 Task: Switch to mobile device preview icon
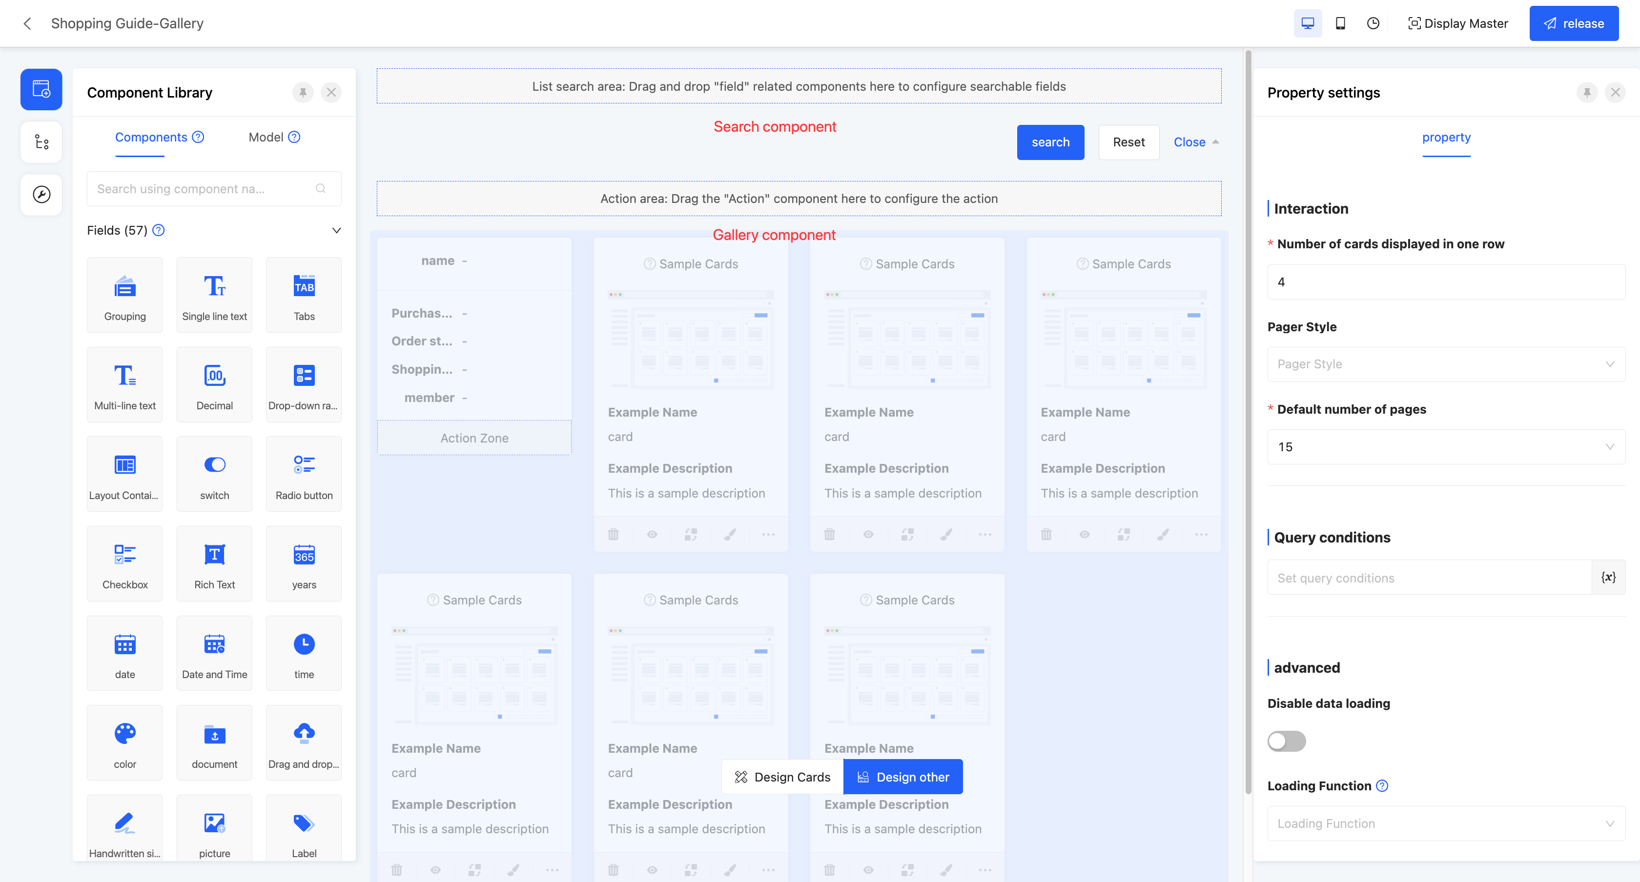[1340, 23]
